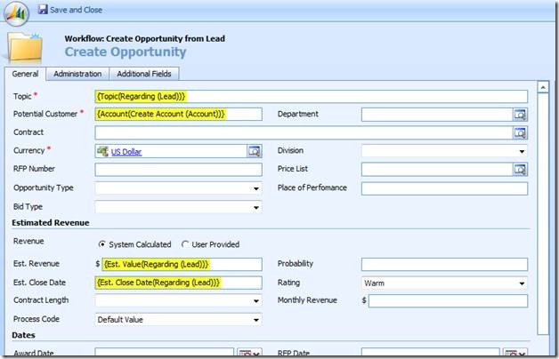559x359 pixels.
Task: Open the Rating dropdown showing Warm
Action: tap(522, 283)
